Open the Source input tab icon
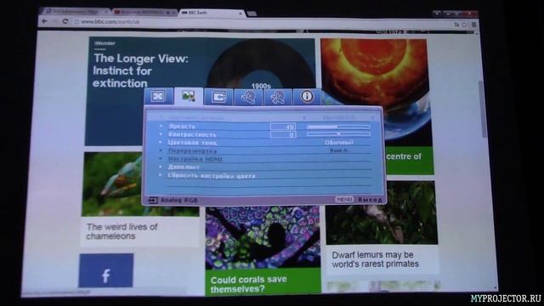The width and height of the screenshot is (544, 306). coord(218,96)
